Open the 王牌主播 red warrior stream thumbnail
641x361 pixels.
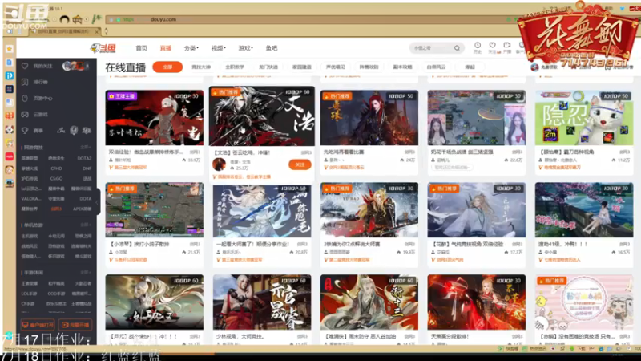(154, 118)
